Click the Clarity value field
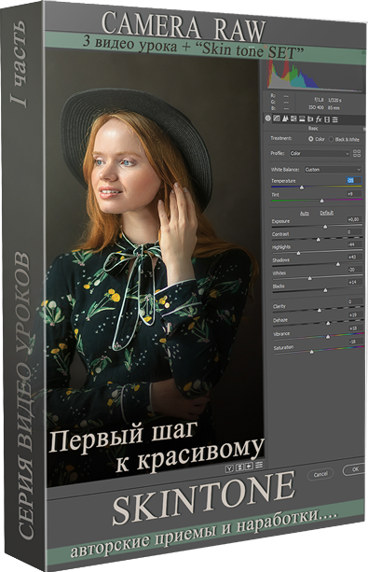368x572 pixels. point(355,301)
